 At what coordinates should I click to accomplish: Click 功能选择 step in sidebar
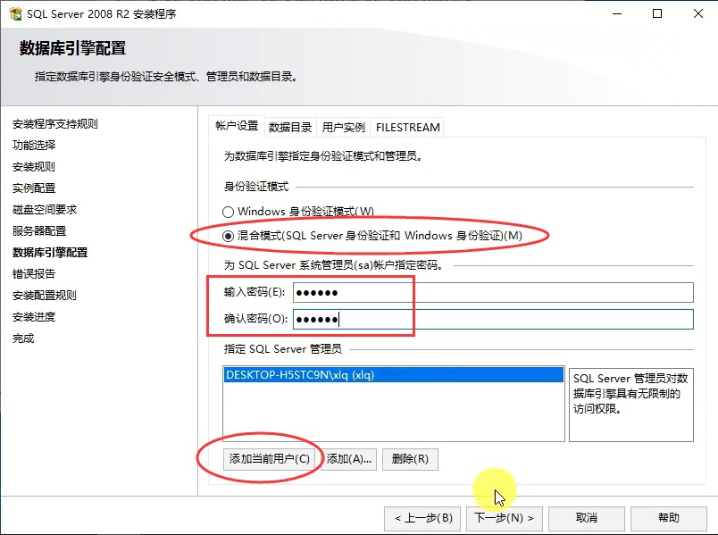point(34,146)
